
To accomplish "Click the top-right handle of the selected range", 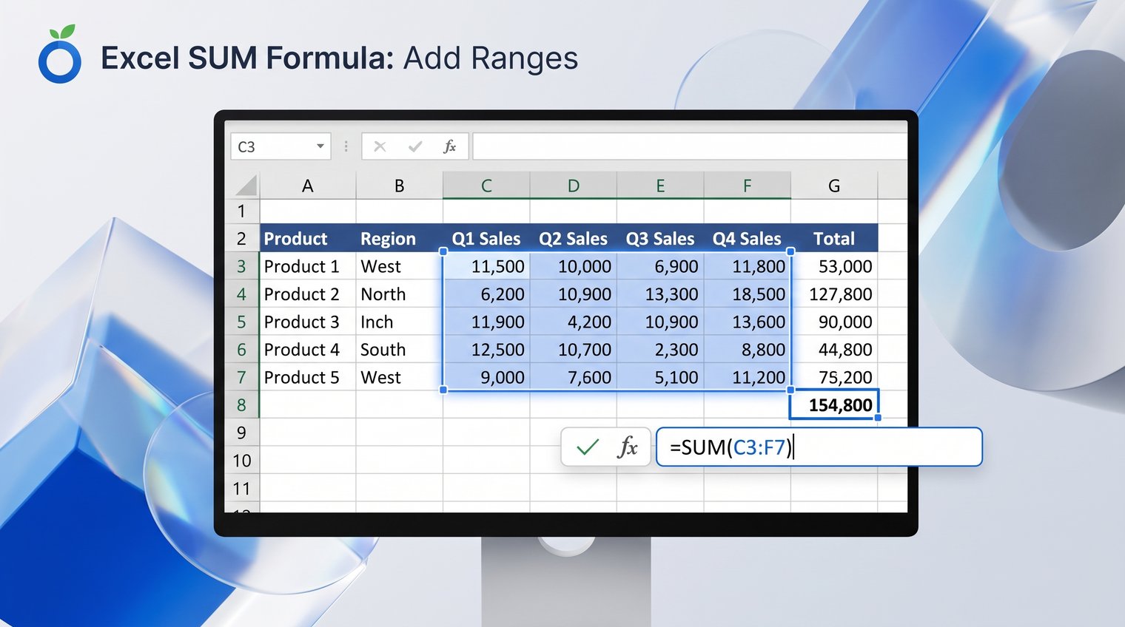I will coord(790,251).
